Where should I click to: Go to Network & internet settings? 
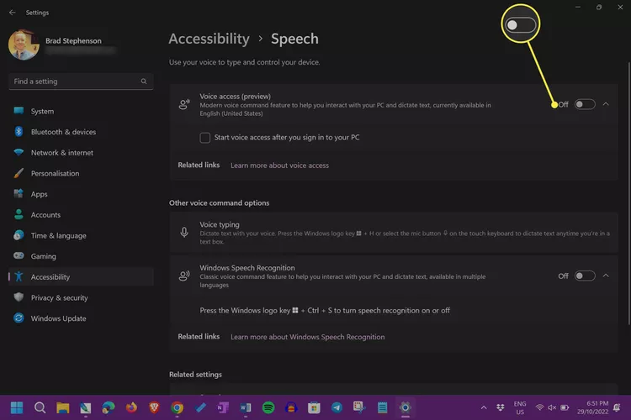81,153
